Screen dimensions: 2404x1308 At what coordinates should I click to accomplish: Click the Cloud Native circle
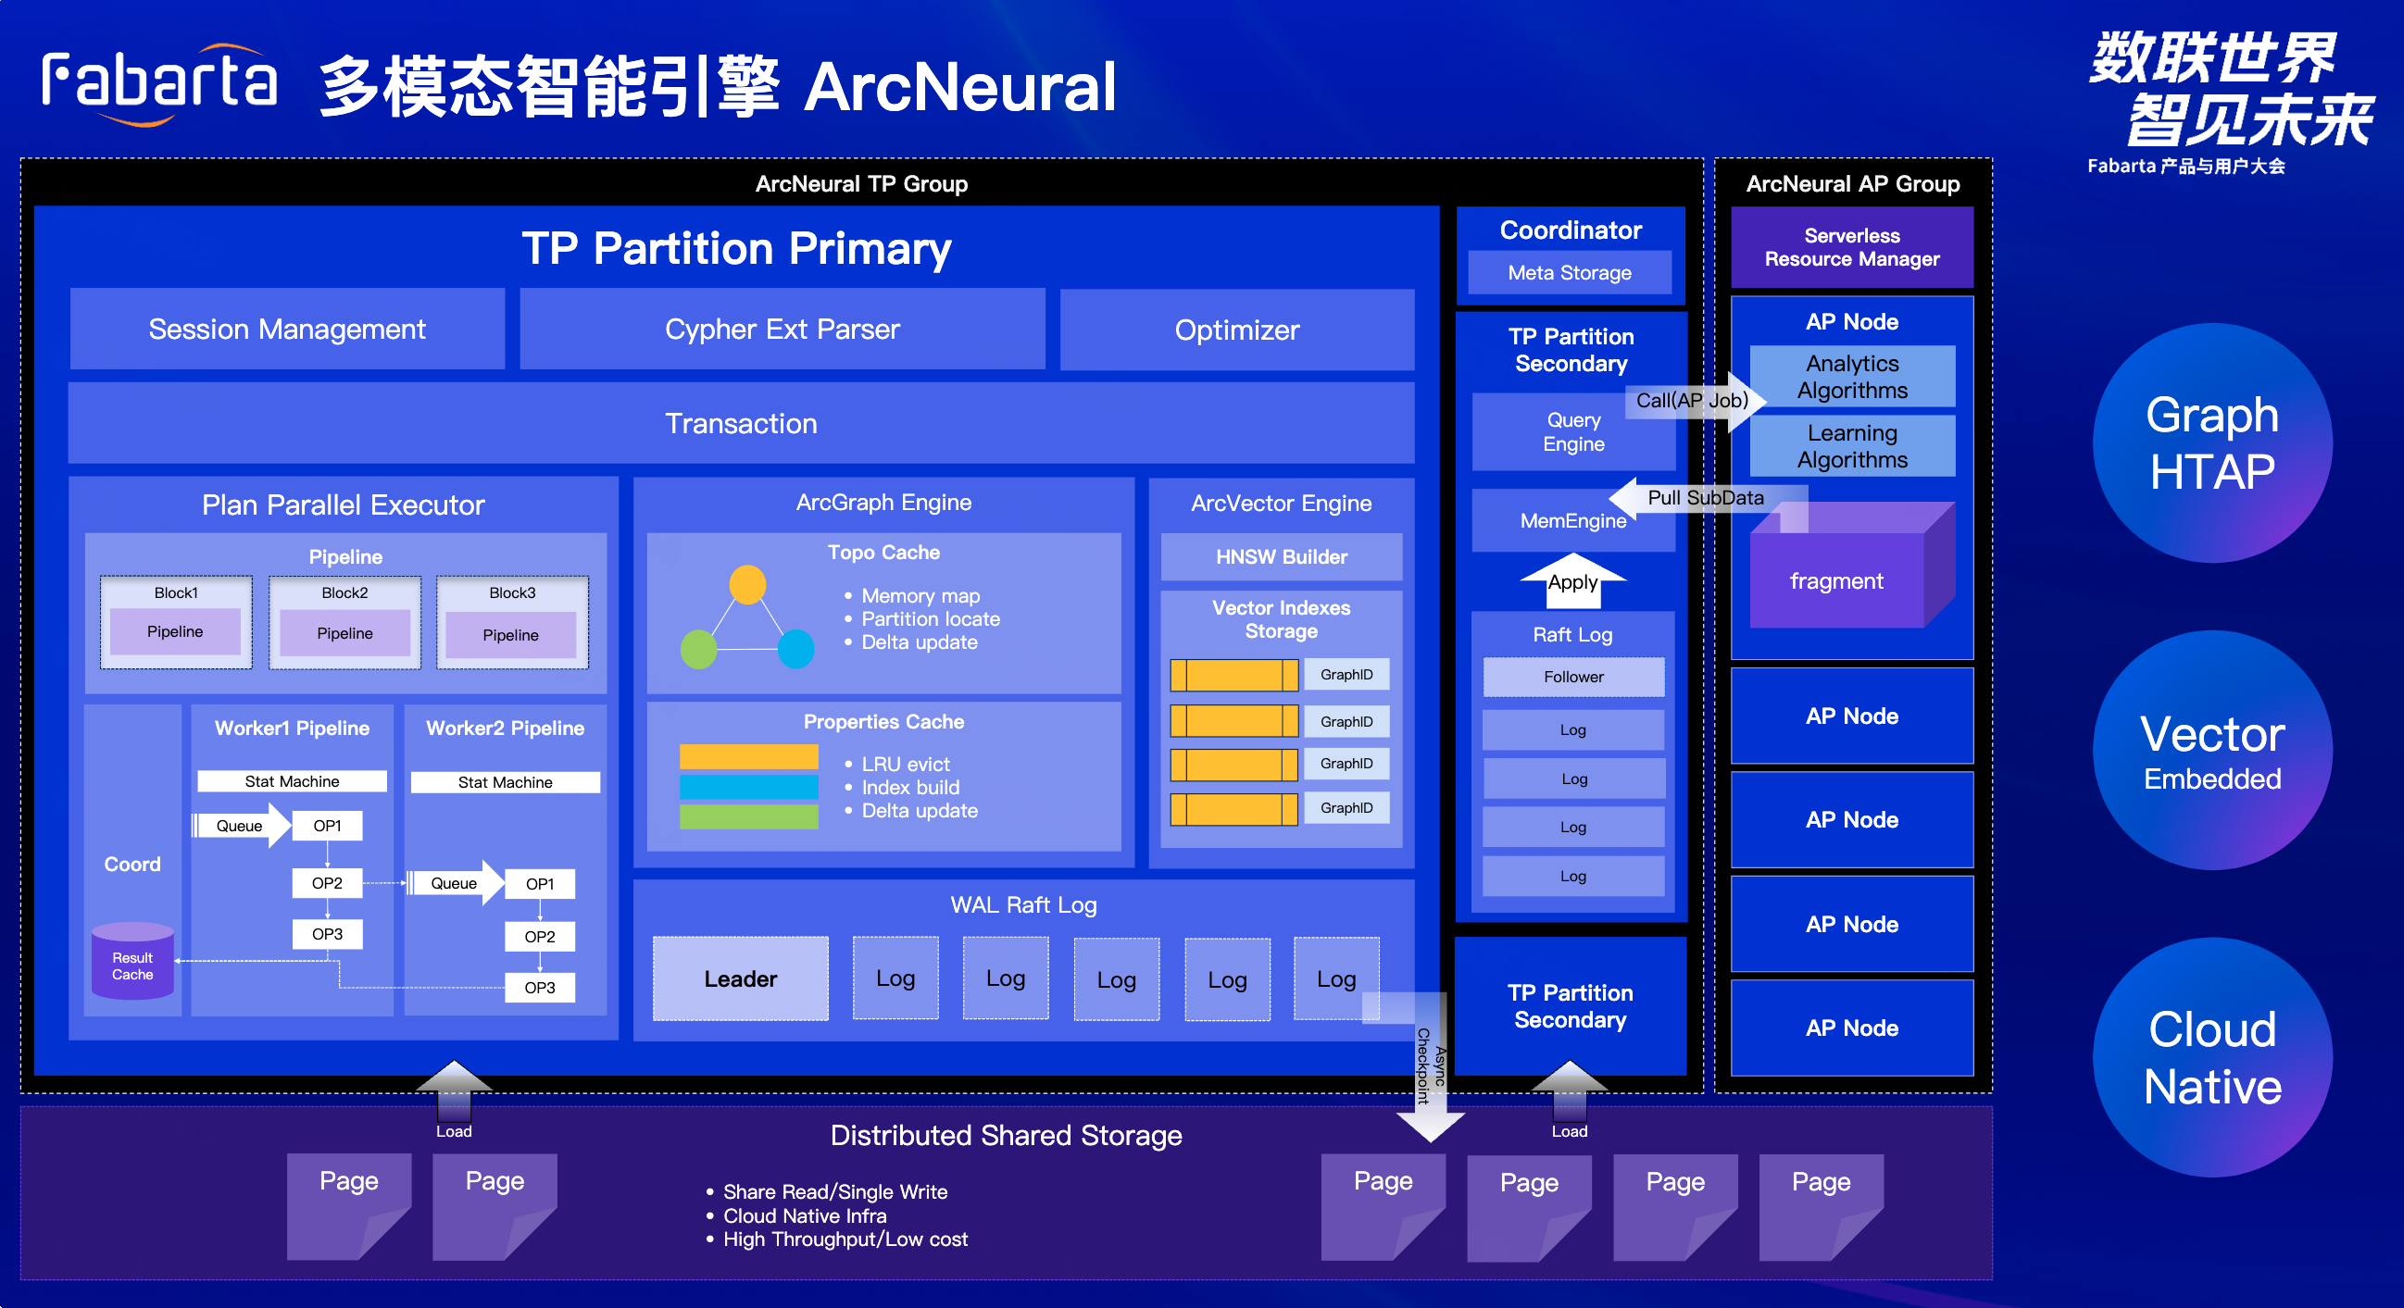point(2212,1057)
